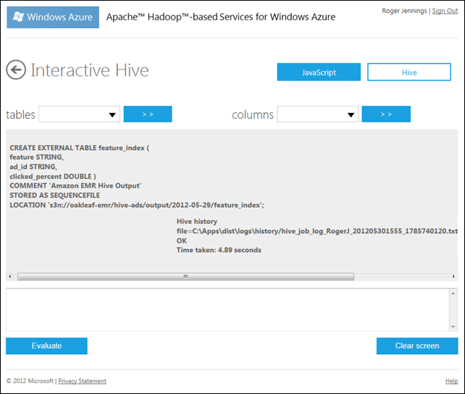Click the LOCATION s3n://oakleaf-emr output line
The image size is (465, 394).
click(137, 205)
